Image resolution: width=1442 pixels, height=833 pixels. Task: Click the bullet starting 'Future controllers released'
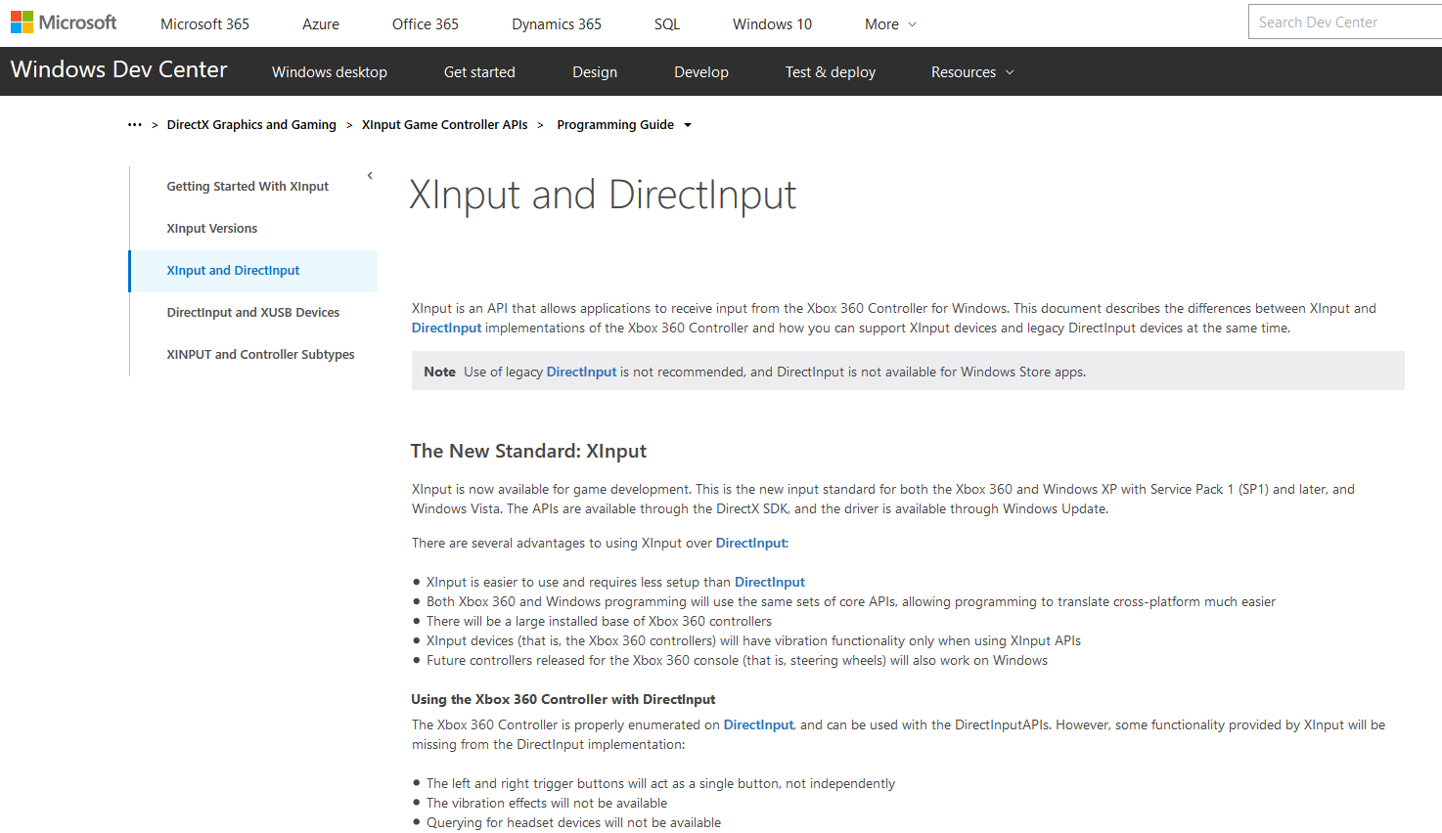click(737, 661)
